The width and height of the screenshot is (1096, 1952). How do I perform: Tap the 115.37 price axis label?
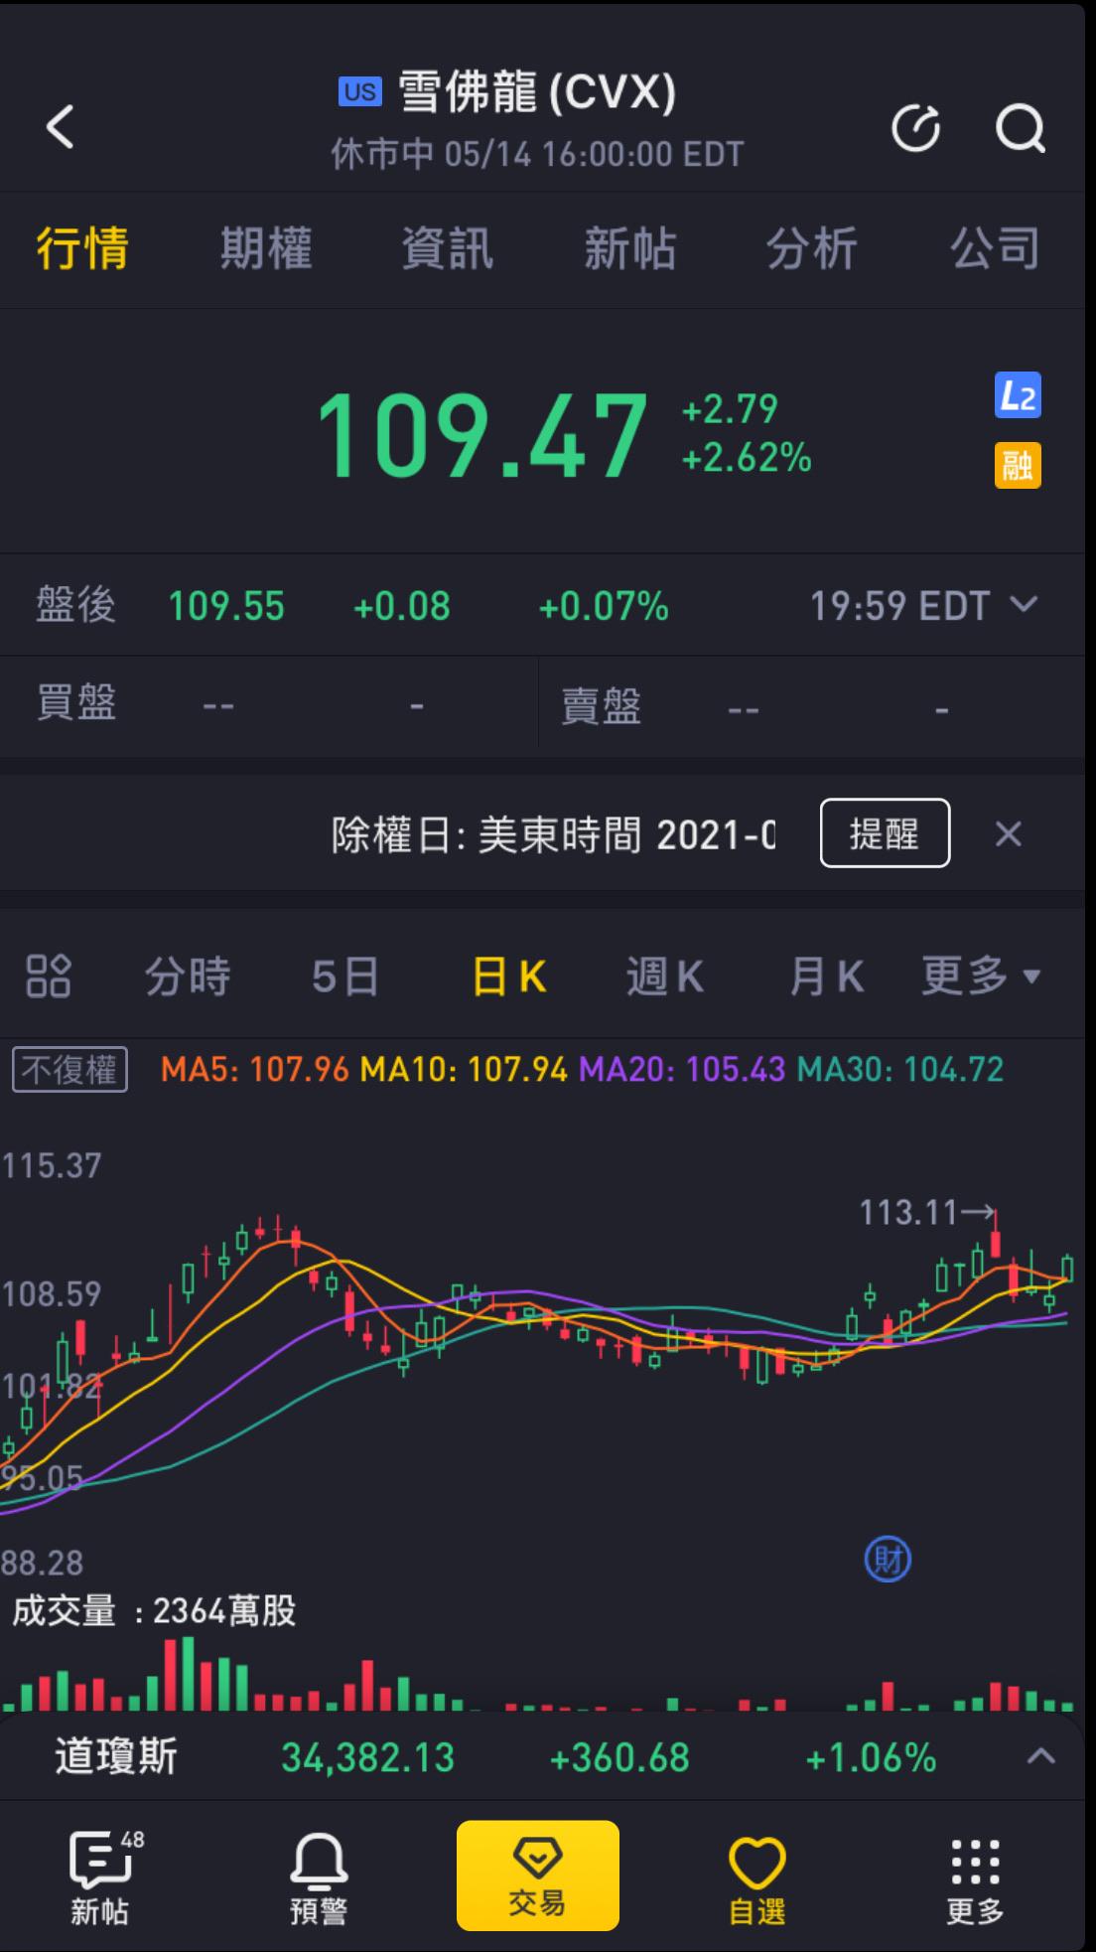52,1165
